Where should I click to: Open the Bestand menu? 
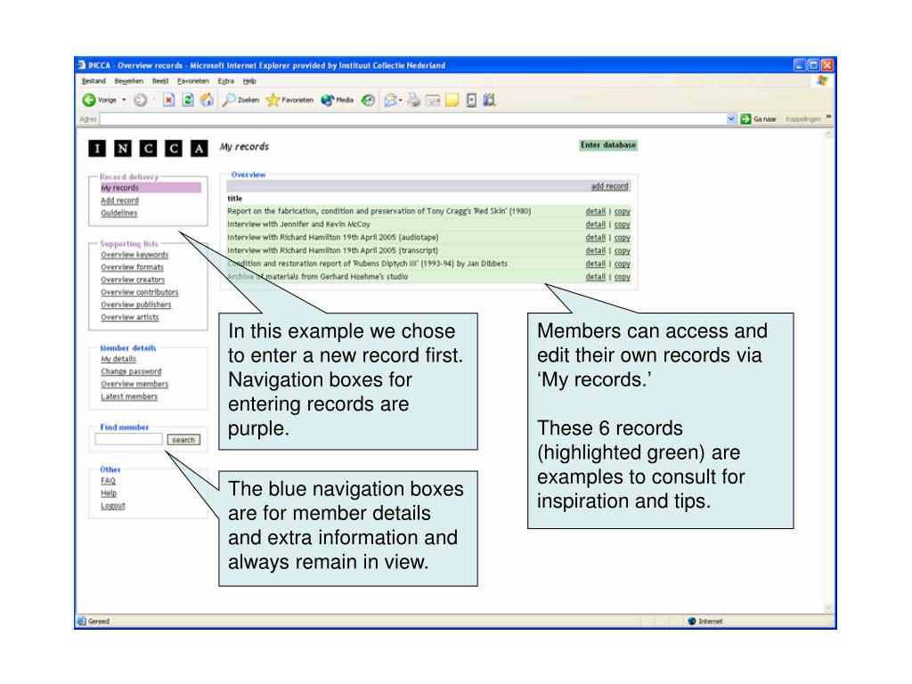[94, 81]
